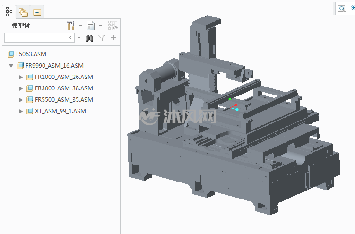Click the plus add icon
This screenshot has width=355, height=234.
(x=113, y=37)
